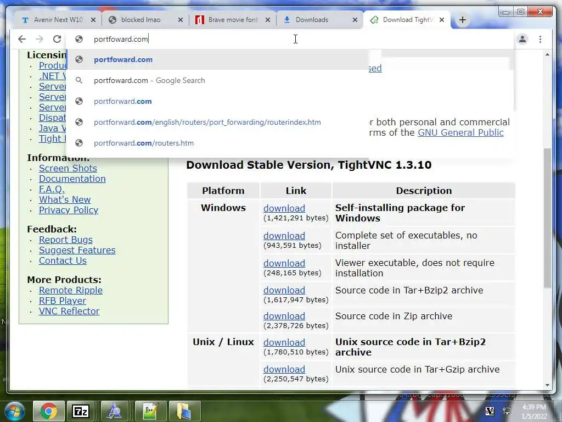Click the globe icon beside portforward.com/routers.htm
The height and width of the screenshot is (422, 562).
click(79, 143)
